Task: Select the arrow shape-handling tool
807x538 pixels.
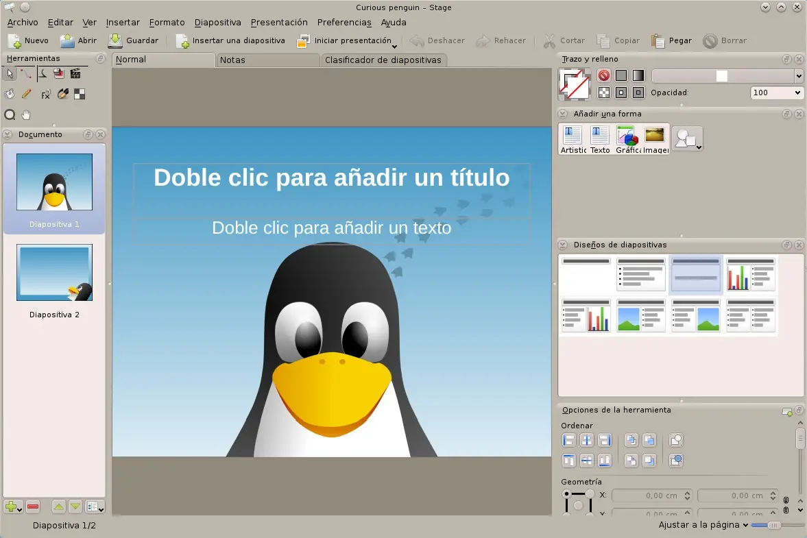Action: coord(10,74)
